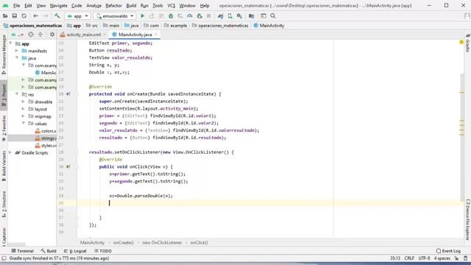471x265 pixels.
Task: Collapse the app module tree node
Action: pyautogui.click(x=11, y=43)
